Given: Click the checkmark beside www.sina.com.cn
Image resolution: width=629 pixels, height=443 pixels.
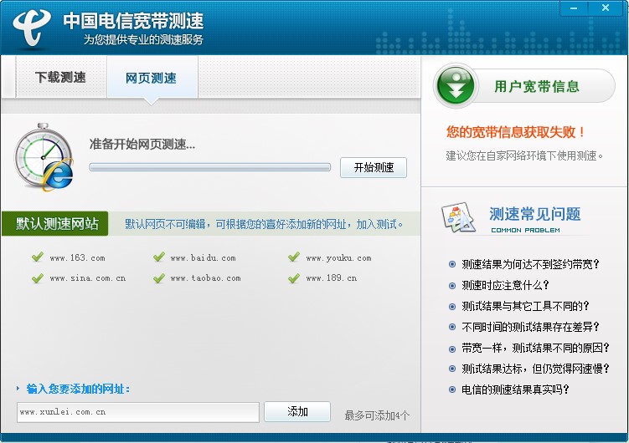Looking at the screenshot, I should 38,278.
